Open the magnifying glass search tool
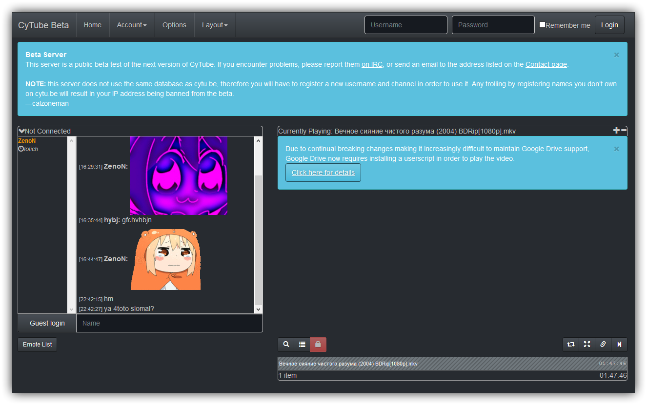Image resolution: width=647 pixels, height=405 pixels. tap(286, 344)
